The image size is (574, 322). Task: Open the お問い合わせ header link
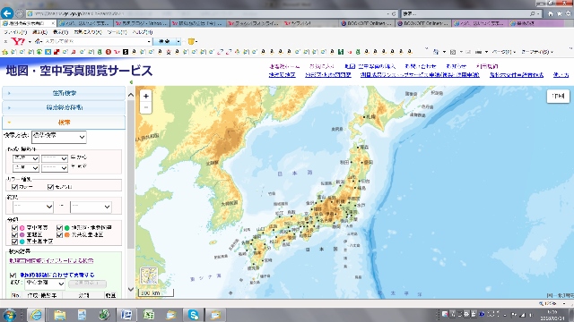pos(421,66)
